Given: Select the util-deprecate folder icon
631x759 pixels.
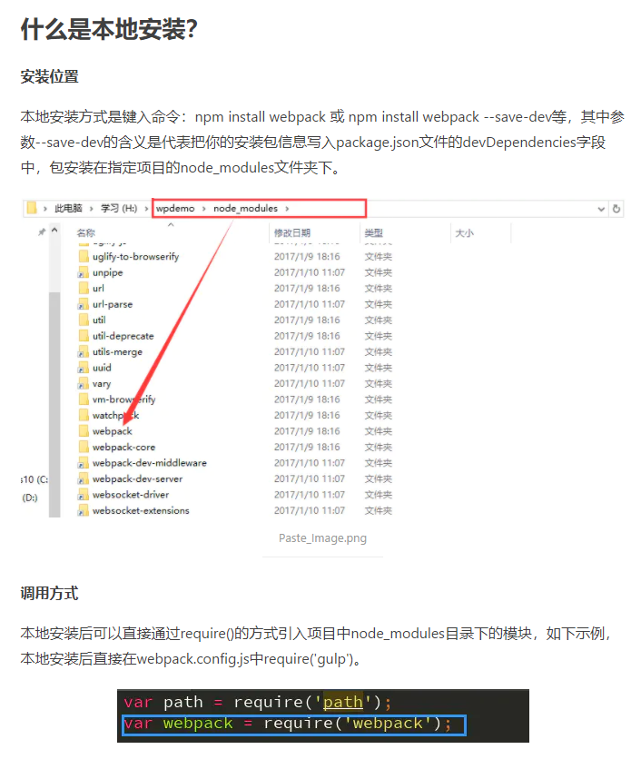Looking at the screenshot, I should point(84,336).
